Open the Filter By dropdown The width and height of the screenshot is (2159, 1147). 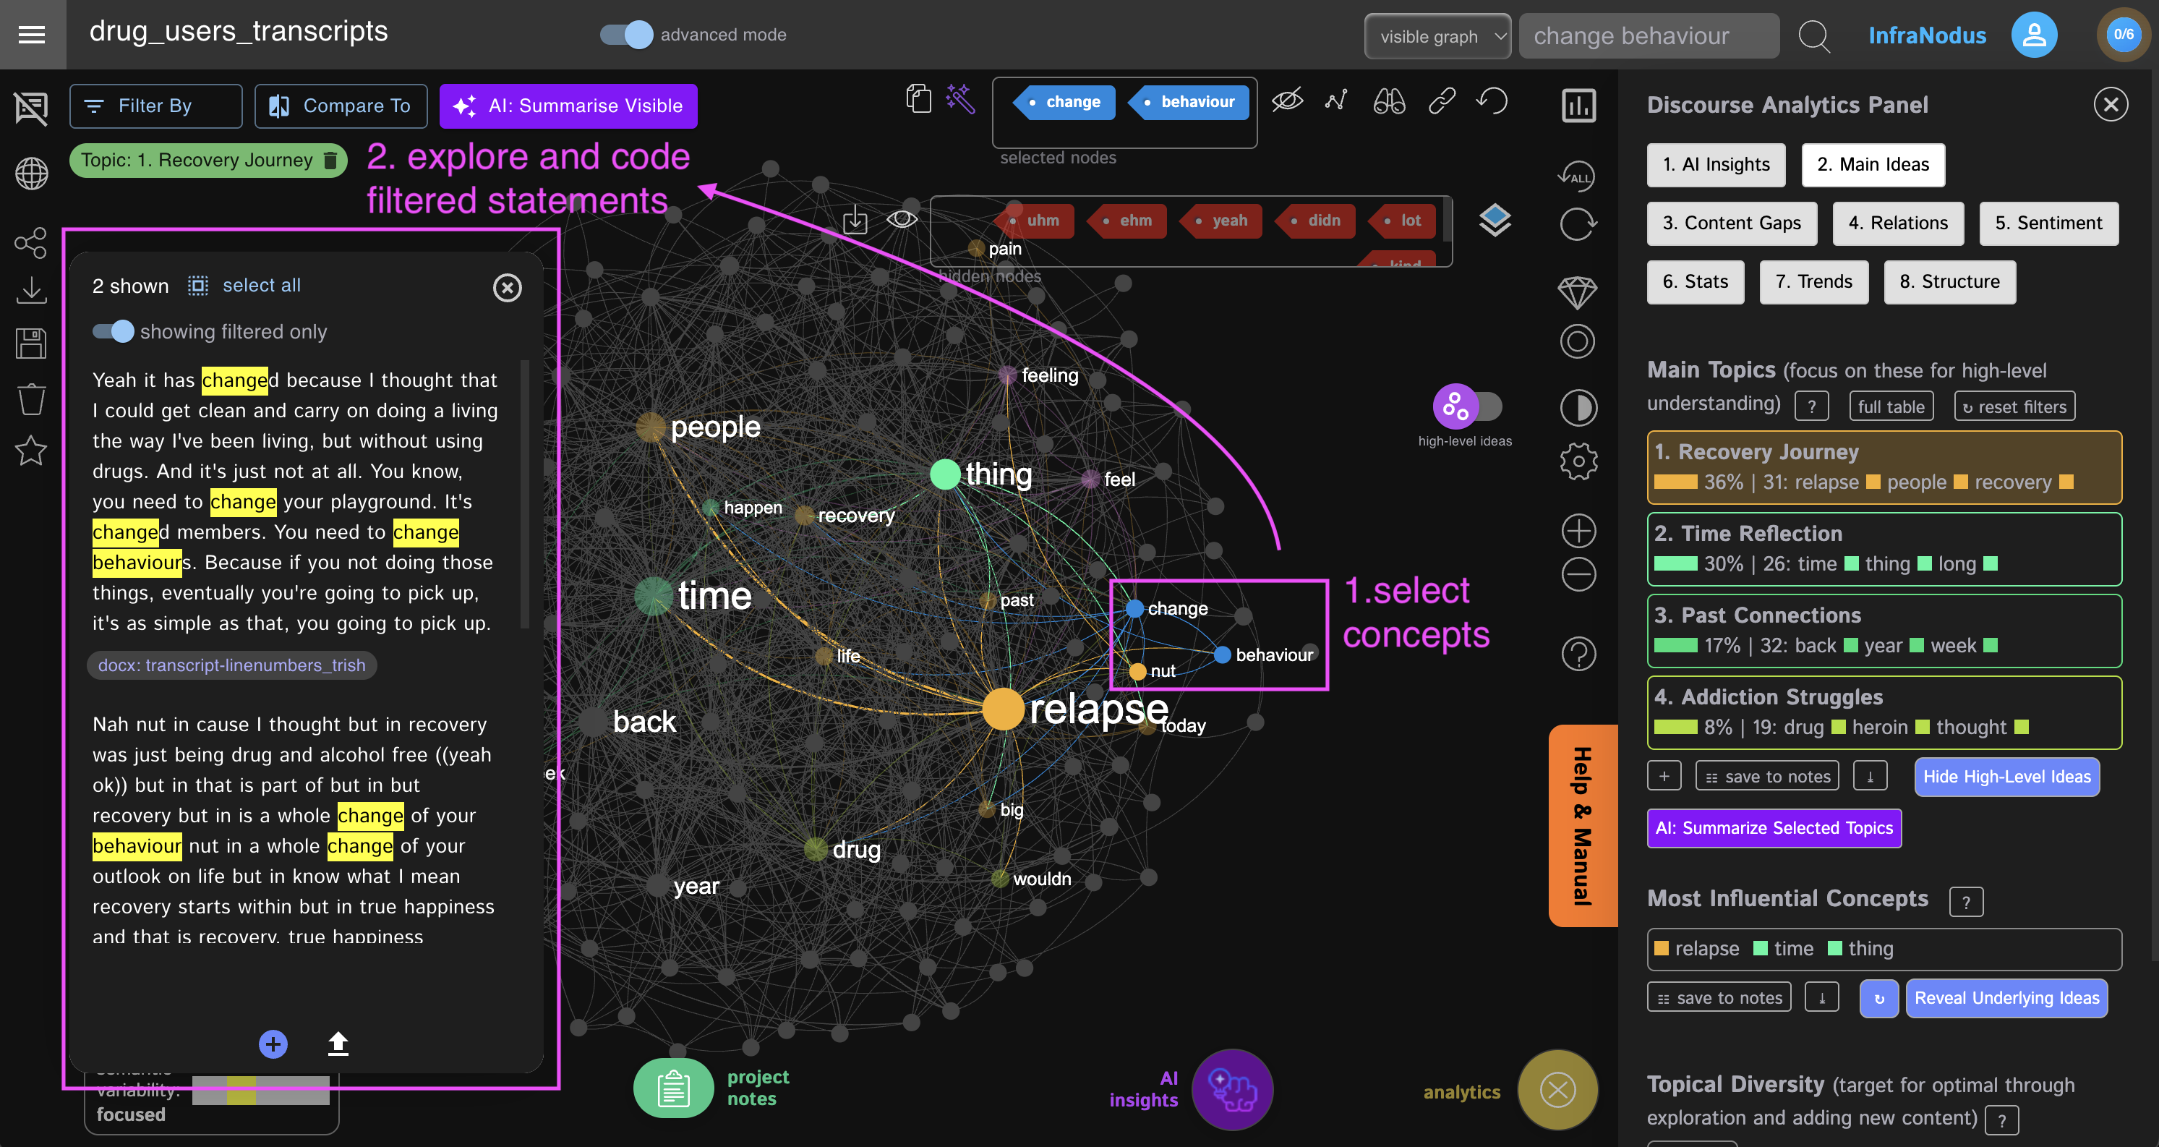click(x=156, y=106)
